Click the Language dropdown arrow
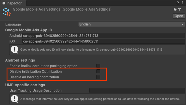Screen dimensions: 186x105 (x=182, y=24)
